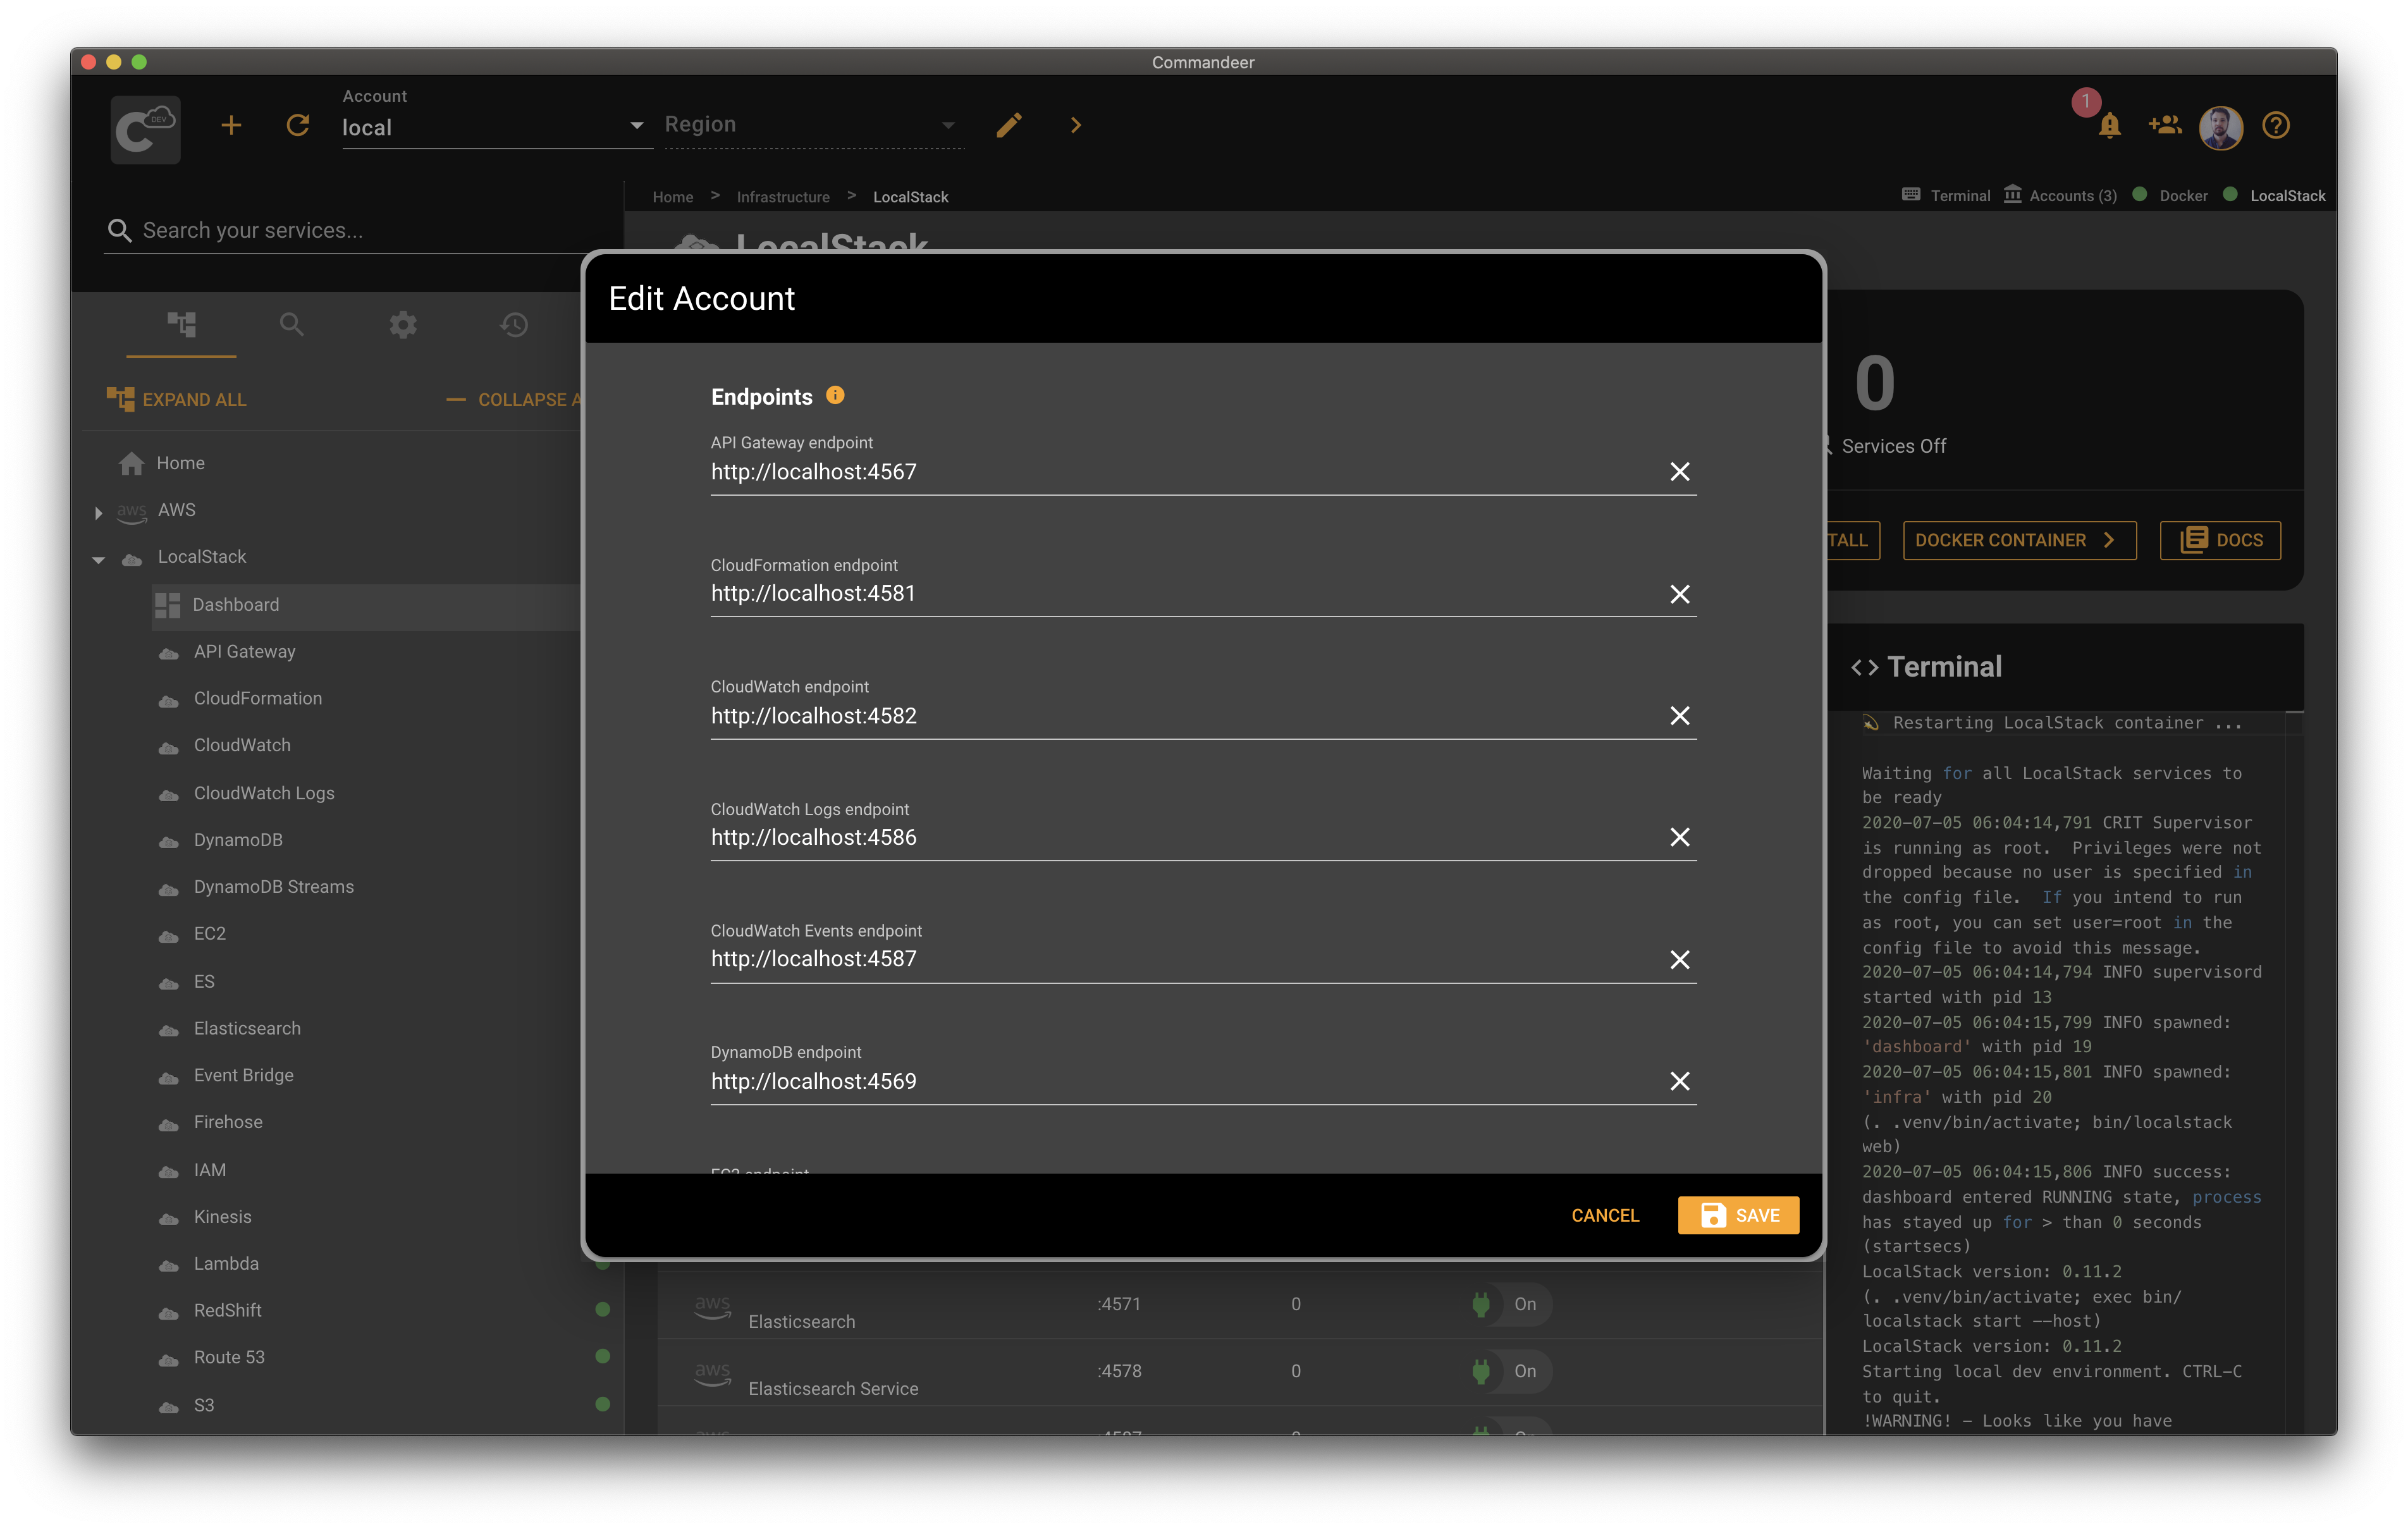Viewport: 2408px width, 1529px height.
Task: Clear the DynamoDB endpoint field
Action: point(1680,1082)
